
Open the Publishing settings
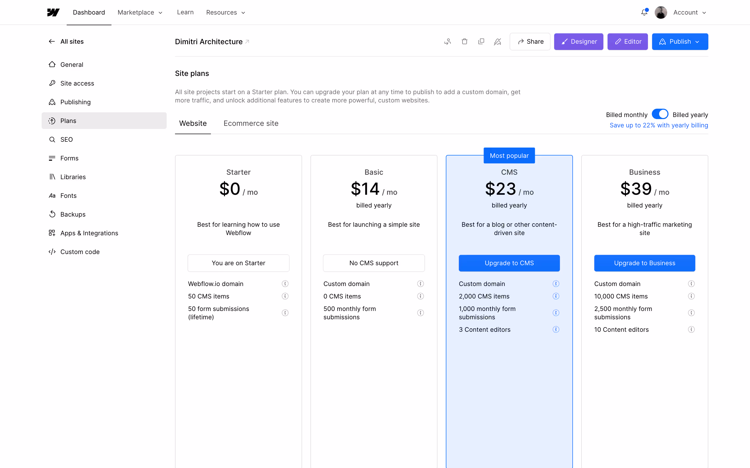coord(75,102)
